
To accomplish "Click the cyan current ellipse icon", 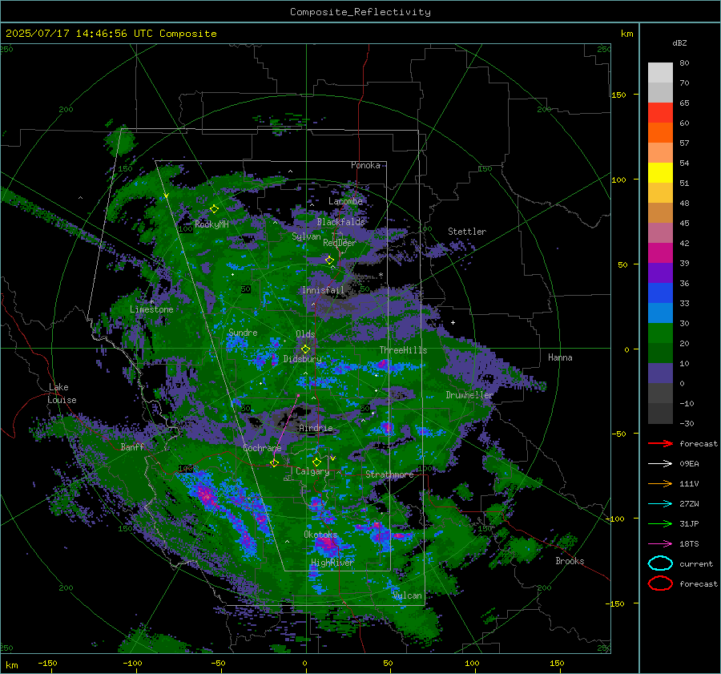I will coord(660,563).
